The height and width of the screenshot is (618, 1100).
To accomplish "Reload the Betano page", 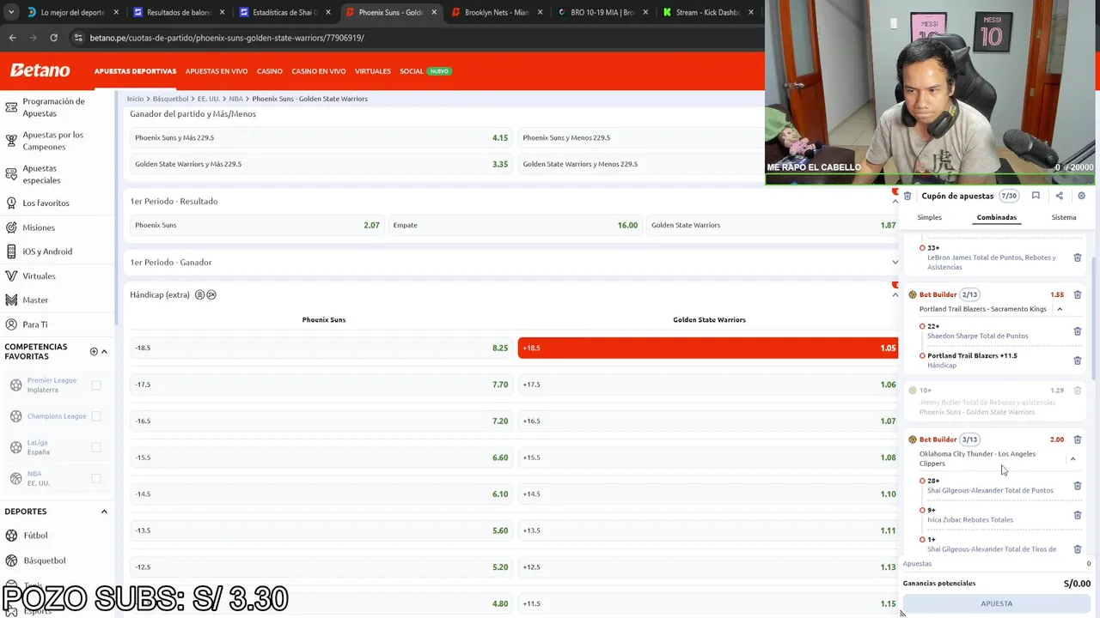I will (53, 38).
